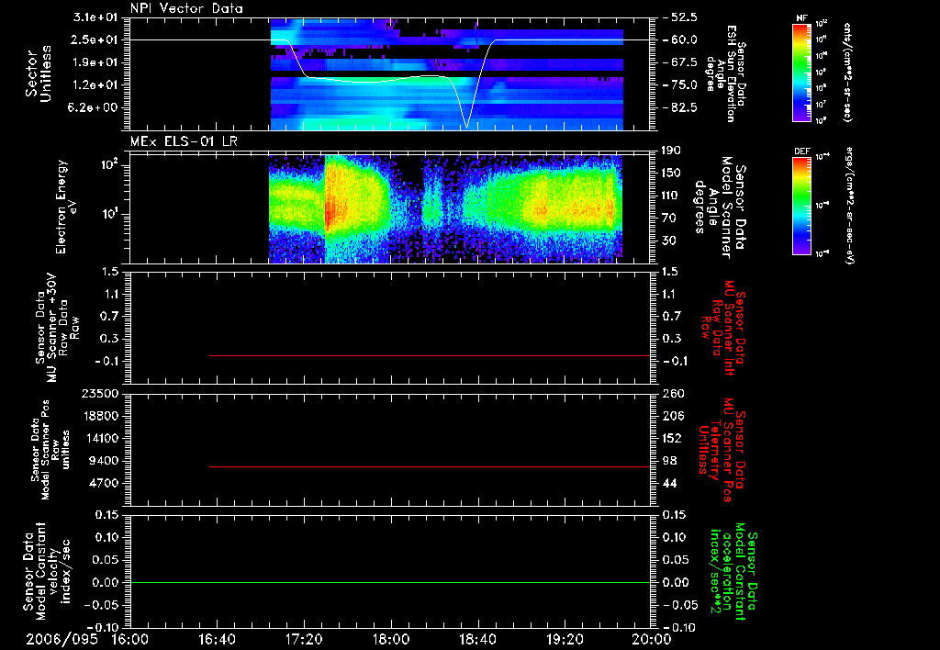Screen dimensions: 940x650
Task: Click the "NF" label above the color bar
Action: (x=801, y=18)
